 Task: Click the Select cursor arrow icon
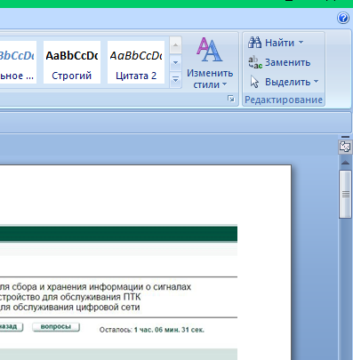[x=254, y=82]
